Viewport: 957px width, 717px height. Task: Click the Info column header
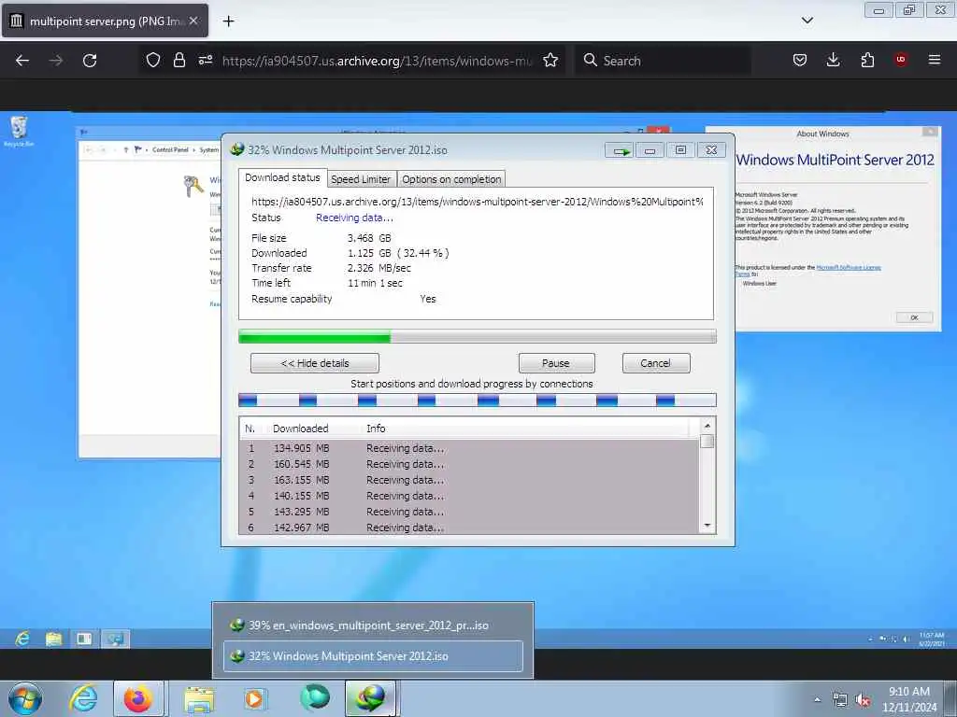[376, 429]
